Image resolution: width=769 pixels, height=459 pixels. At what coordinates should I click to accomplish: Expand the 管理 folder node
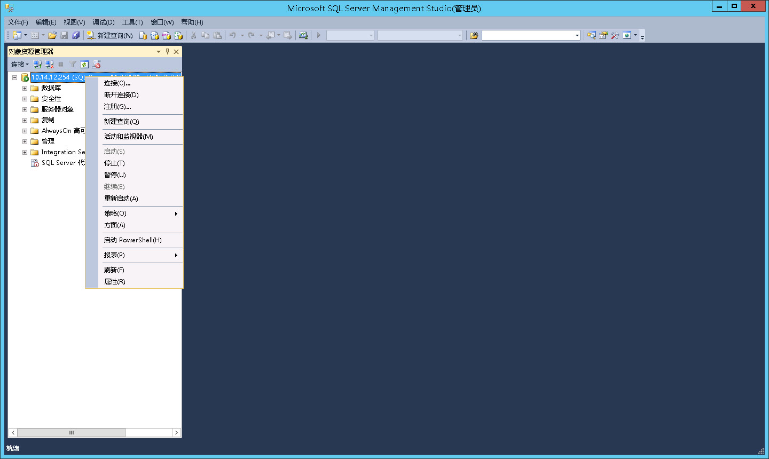(x=25, y=141)
